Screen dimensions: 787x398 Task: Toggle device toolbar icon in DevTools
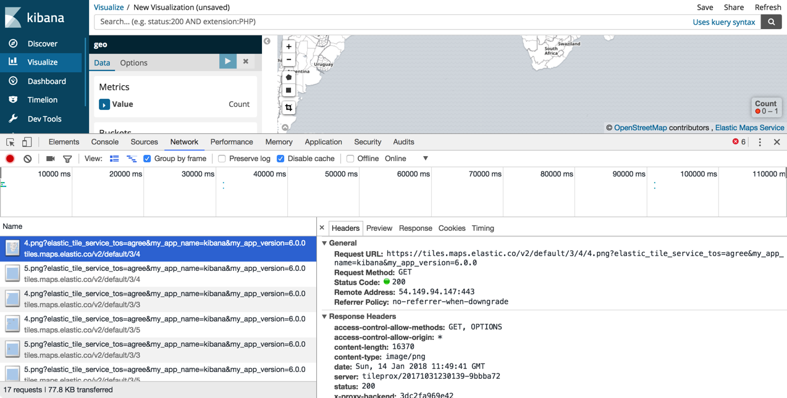pos(27,142)
